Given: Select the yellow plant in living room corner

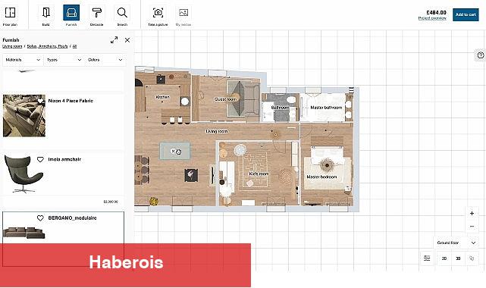Looking at the screenshot, I should 154,202.
